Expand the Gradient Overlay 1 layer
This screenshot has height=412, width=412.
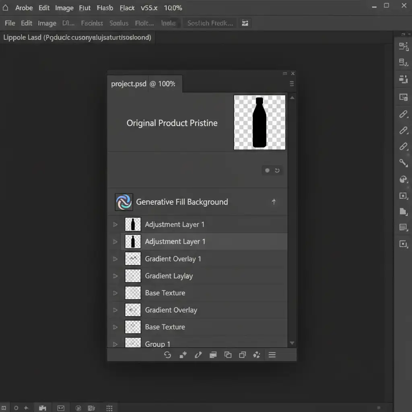[x=115, y=259]
